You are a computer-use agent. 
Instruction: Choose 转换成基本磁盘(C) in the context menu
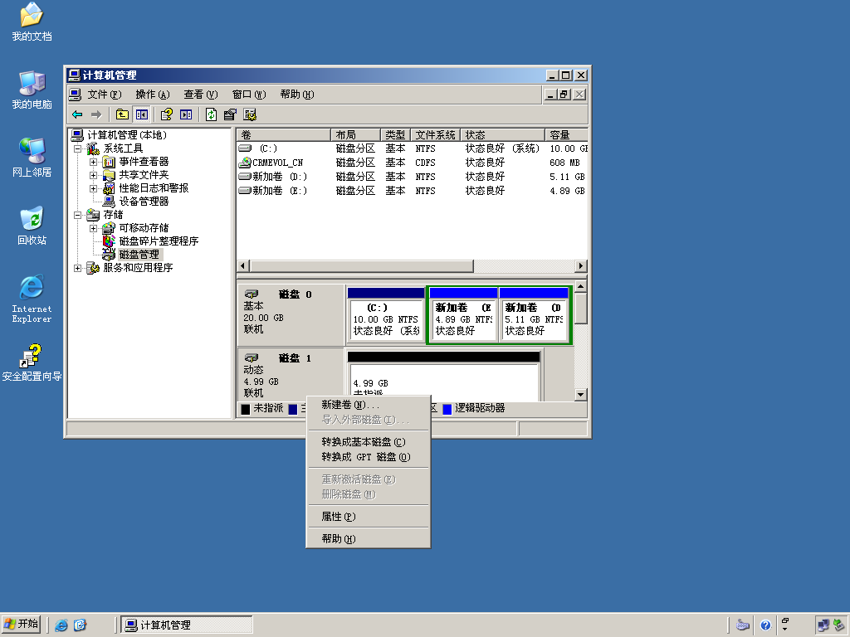click(368, 442)
